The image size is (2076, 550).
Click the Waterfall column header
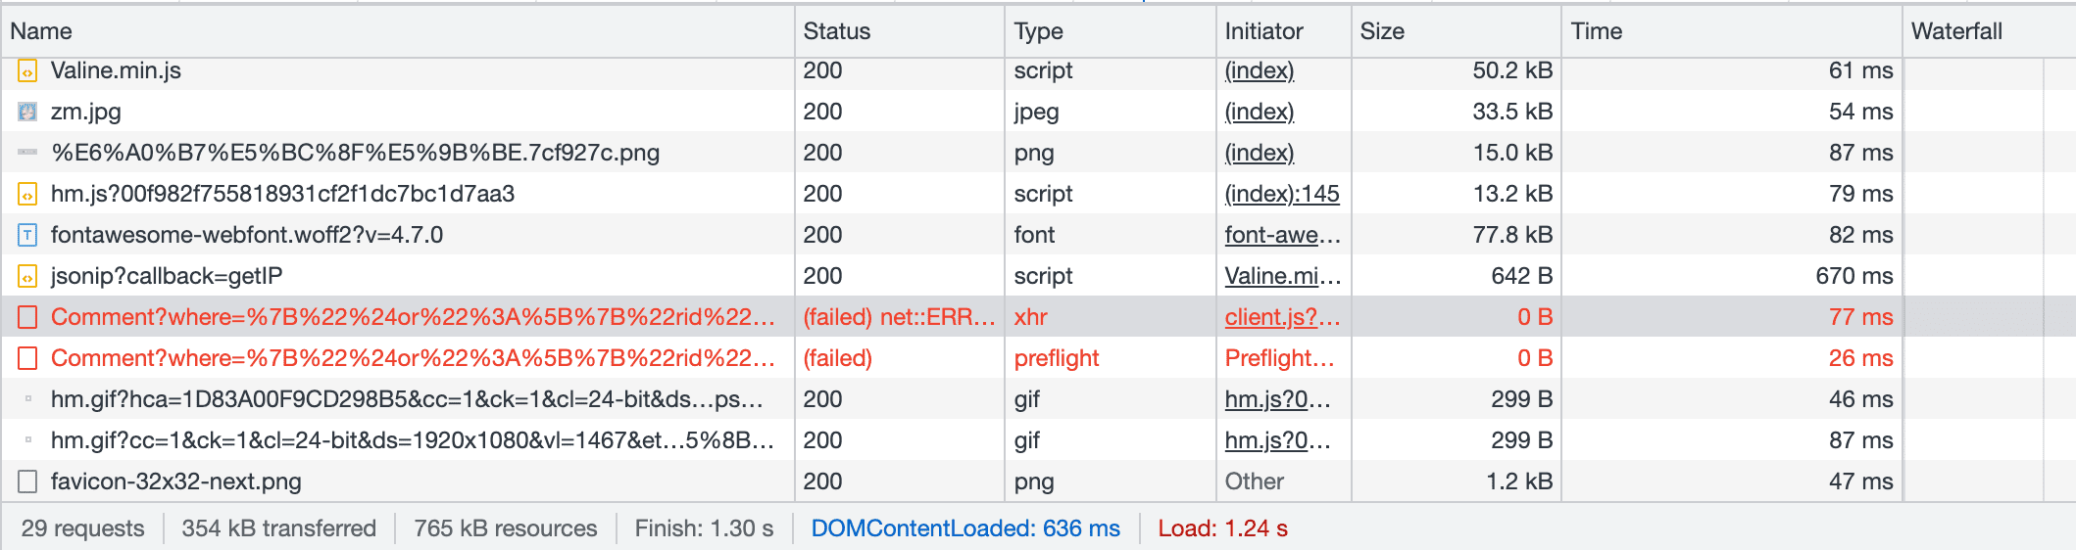(x=1955, y=31)
